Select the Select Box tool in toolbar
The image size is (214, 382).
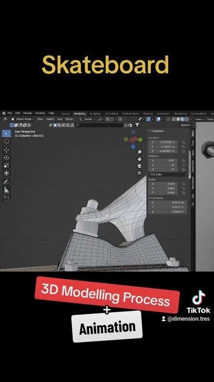pyautogui.click(x=7, y=134)
